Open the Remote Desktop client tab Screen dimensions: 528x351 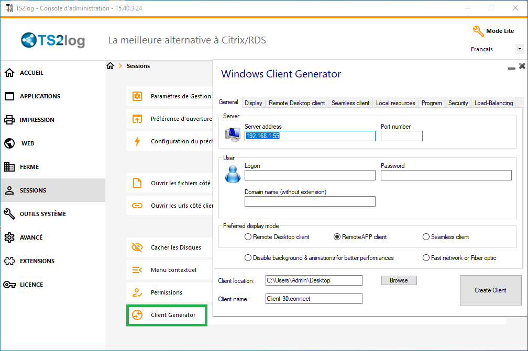296,103
